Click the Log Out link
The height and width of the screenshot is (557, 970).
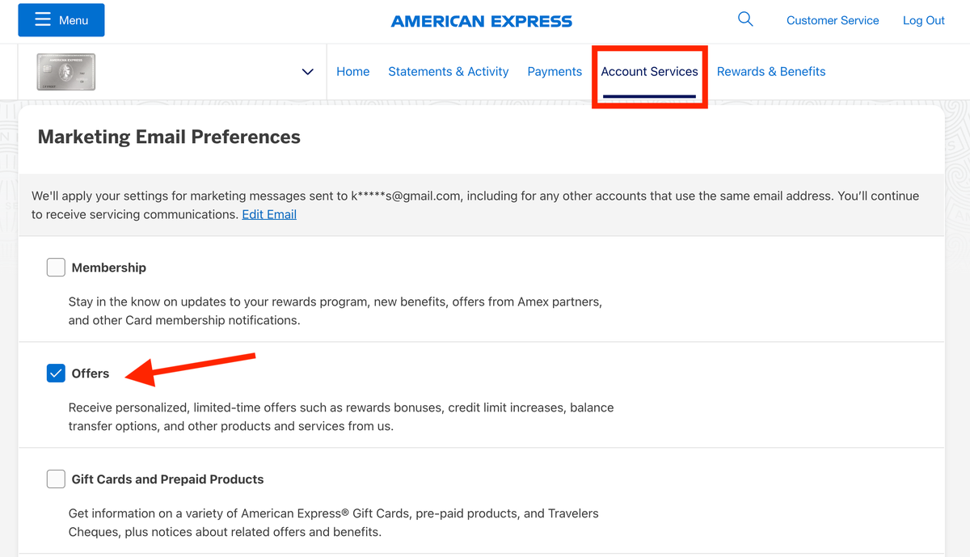coord(923,20)
